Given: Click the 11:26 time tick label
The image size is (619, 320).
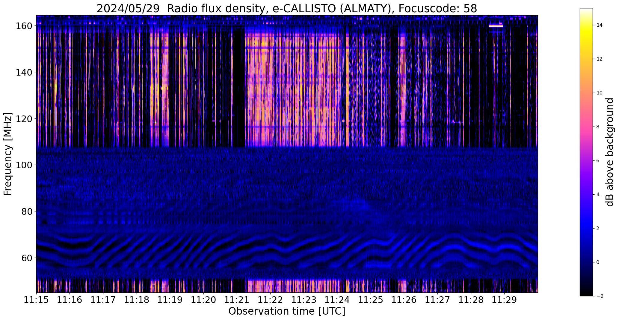Looking at the screenshot, I should click(x=404, y=300).
